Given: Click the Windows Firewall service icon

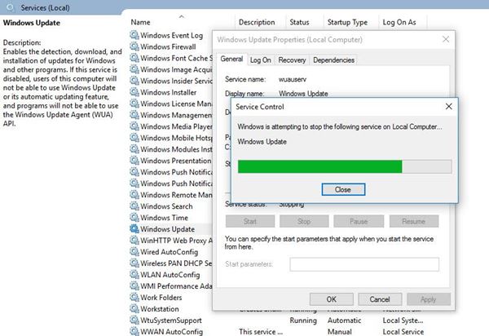Looking at the screenshot, I should coord(134,46).
